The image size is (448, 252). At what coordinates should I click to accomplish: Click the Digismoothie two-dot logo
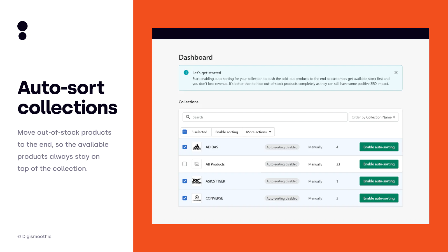point(22,31)
